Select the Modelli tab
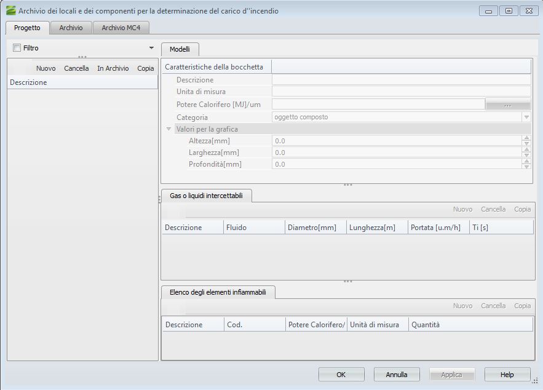This screenshot has height=390, width=543. click(x=180, y=49)
